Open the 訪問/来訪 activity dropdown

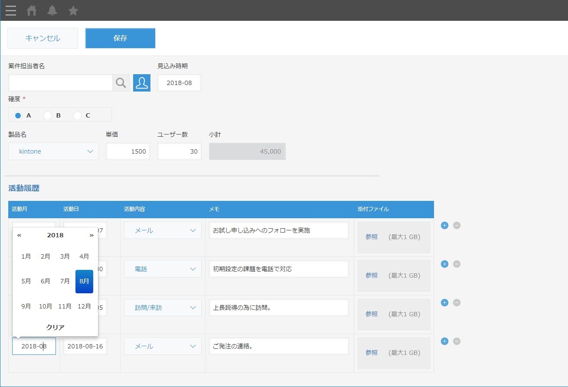click(x=162, y=307)
